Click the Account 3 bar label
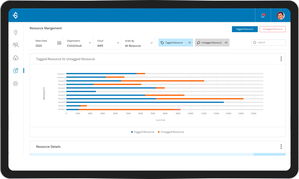299x179 pixels. pyautogui.click(x=62, y=102)
